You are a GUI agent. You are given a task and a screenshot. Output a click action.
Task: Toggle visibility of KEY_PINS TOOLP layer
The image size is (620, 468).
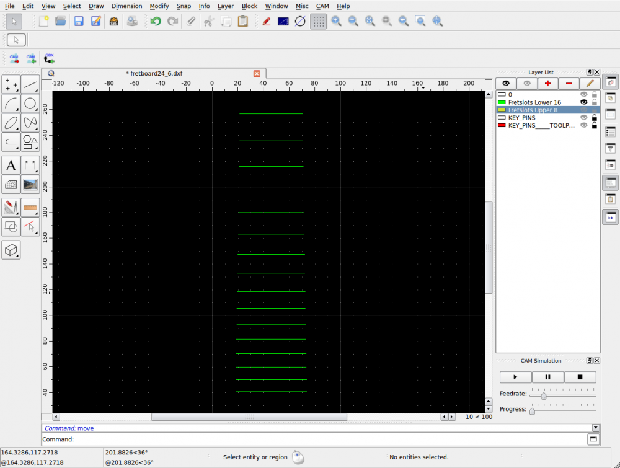[583, 125]
